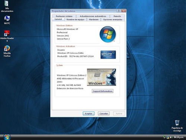Screen dimensions: 186x140
Task: Click the 'Versión 2002' text
Action: pos(63,36)
